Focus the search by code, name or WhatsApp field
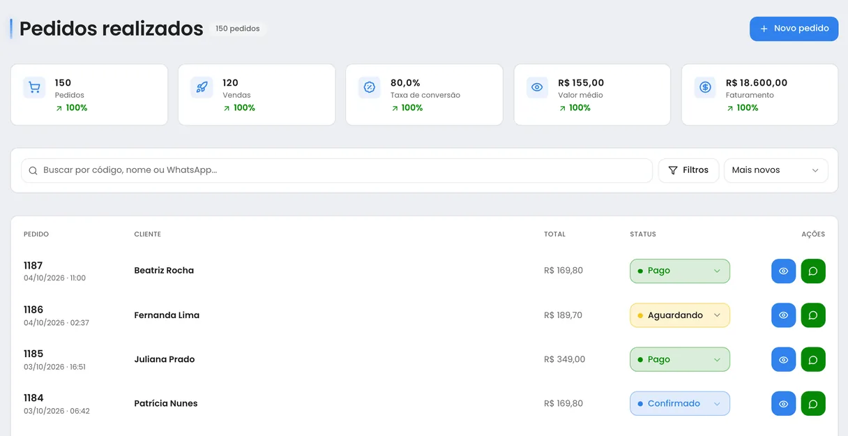Screen dimensions: 848x436 click(337, 170)
